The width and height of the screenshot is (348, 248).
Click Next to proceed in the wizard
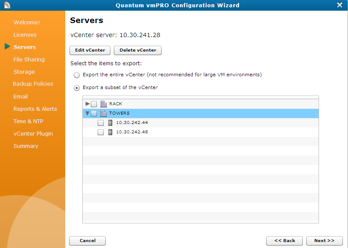coord(325,240)
